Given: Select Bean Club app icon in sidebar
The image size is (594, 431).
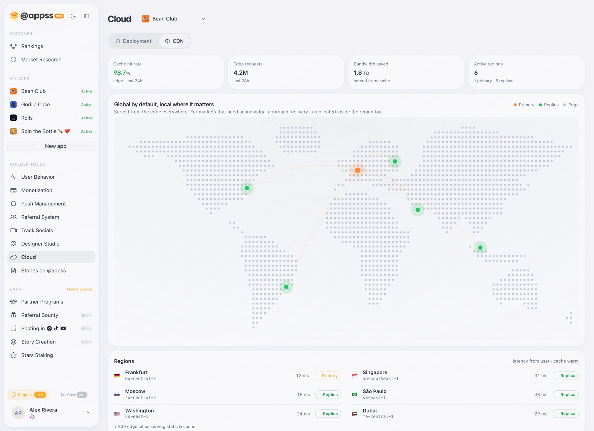Looking at the screenshot, I should pyautogui.click(x=14, y=91).
